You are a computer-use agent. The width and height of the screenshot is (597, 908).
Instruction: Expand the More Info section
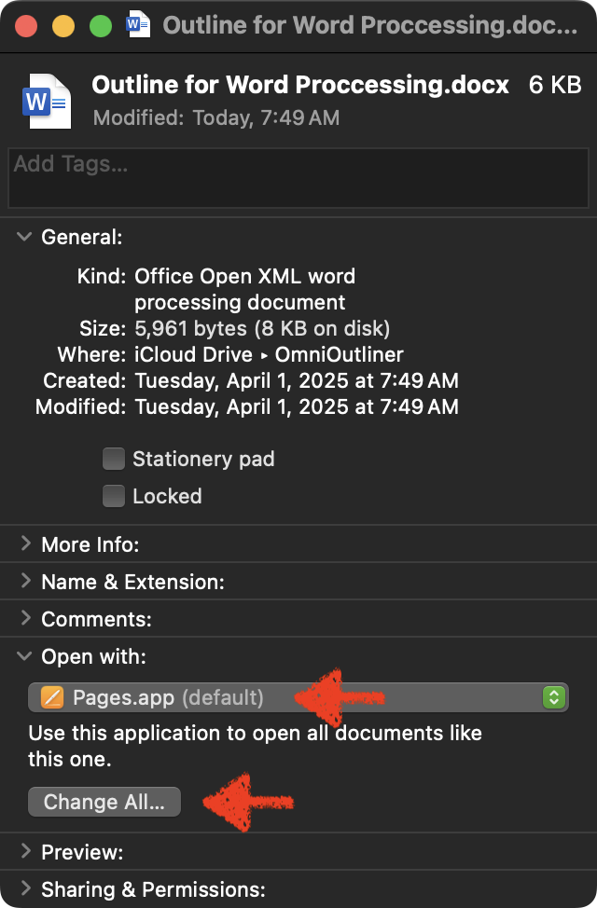click(25, 544)
